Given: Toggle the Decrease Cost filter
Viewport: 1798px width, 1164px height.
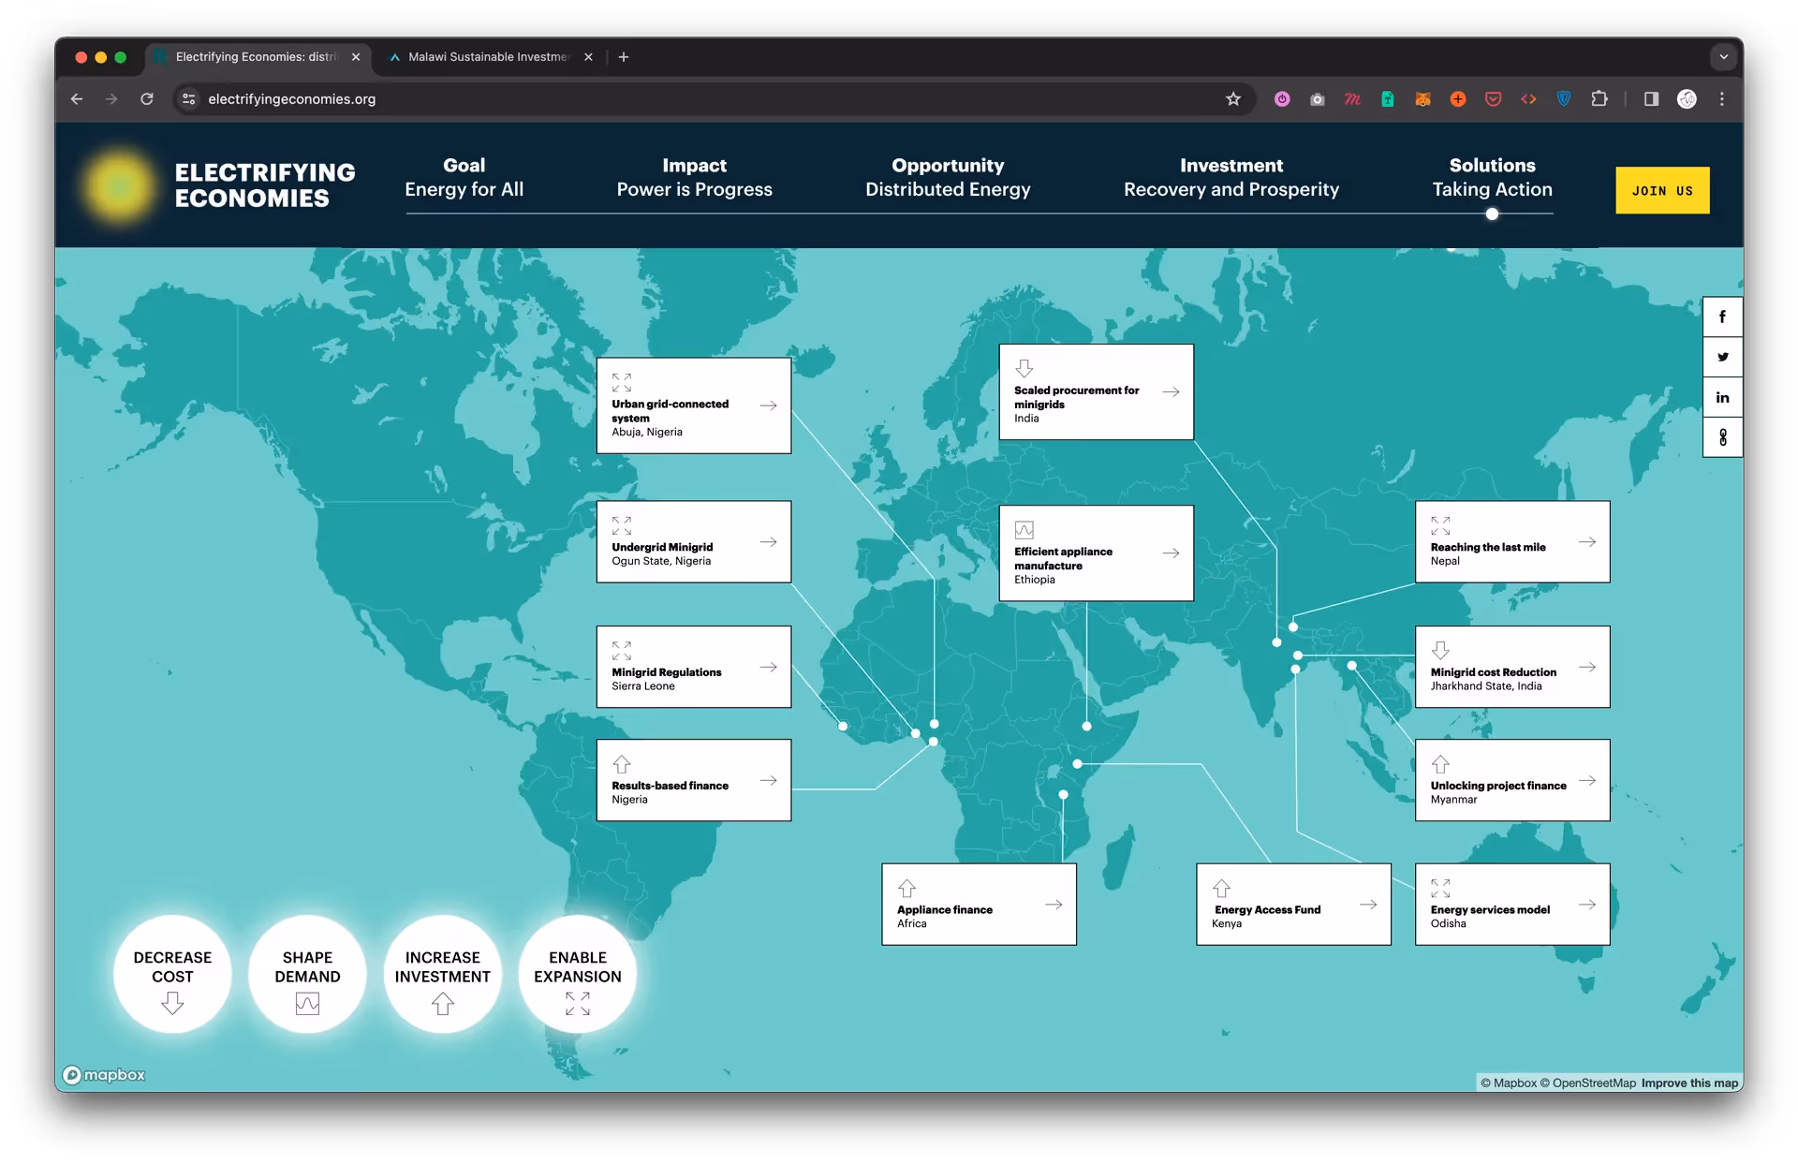Looking at the screenshot, I should 172,975.
